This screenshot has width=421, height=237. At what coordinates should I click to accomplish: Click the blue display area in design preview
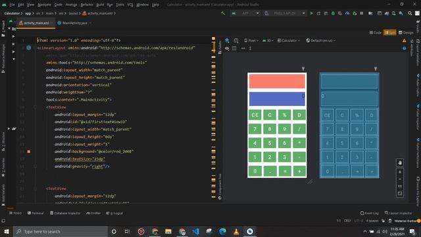(x=277, y=99)
